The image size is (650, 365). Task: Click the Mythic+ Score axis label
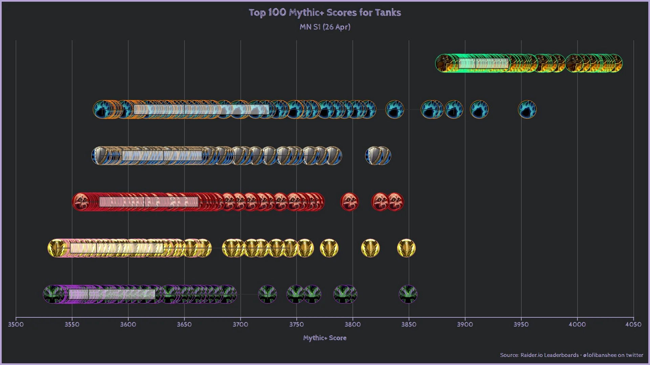[325, 338]
